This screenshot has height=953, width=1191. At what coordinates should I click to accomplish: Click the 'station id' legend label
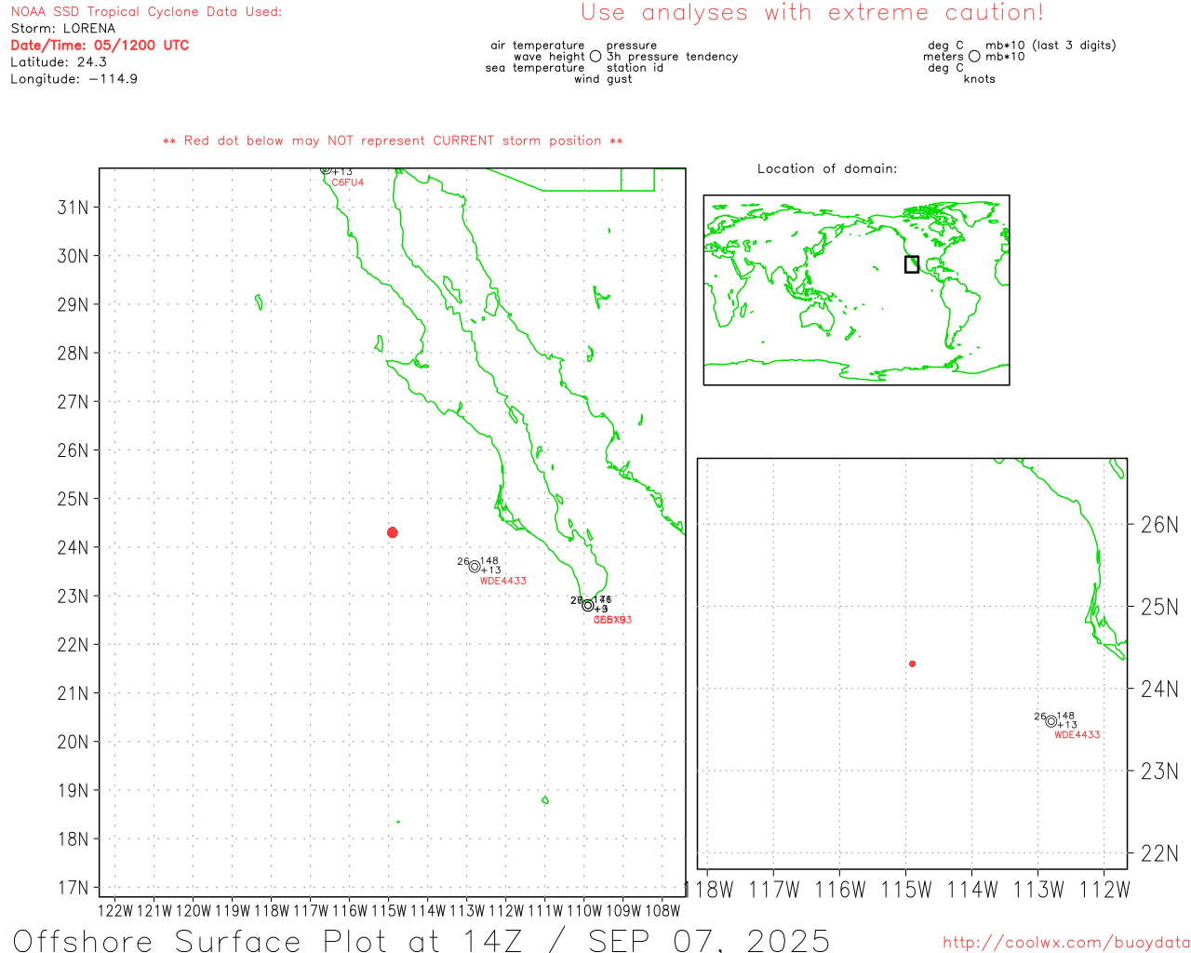point(636,68)
